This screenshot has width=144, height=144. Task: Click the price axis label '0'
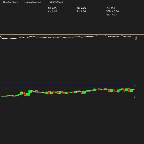pos(134,97)
